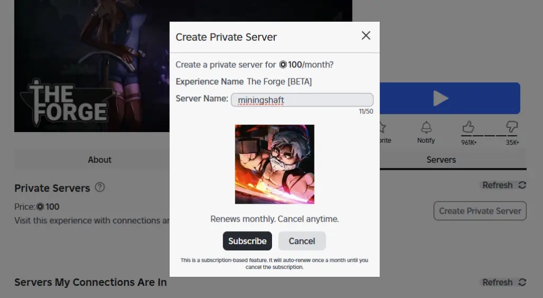This screenshot has height=298, width=543.
Task: Click the Favorite star icon
Action: pos(381,128)
